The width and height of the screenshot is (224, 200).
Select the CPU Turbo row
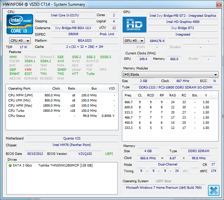click(x=61, y=111)
